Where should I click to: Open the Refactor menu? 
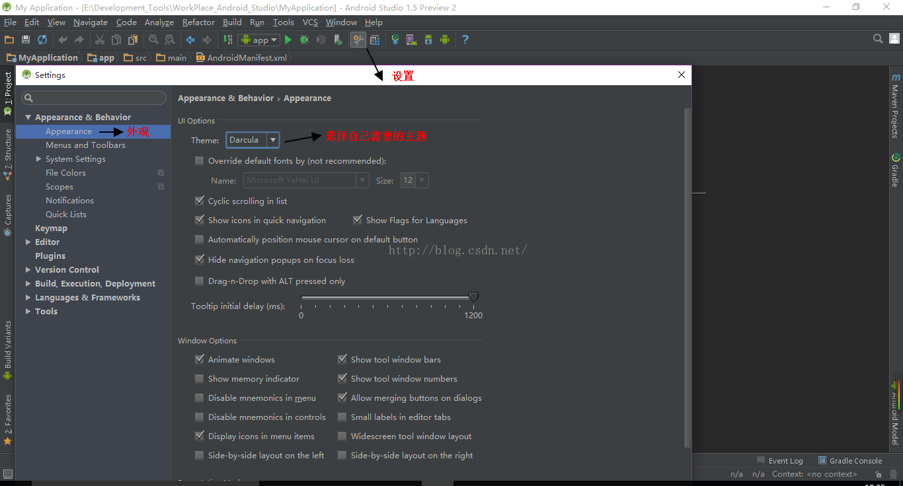click(x=198, y=22)
